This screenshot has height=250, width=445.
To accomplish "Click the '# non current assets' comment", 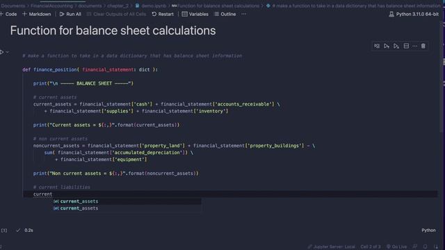I will (x=60, y=139).
